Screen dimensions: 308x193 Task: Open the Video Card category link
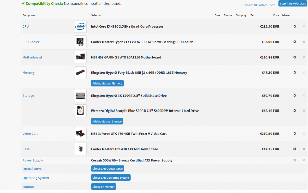(31, 134)
